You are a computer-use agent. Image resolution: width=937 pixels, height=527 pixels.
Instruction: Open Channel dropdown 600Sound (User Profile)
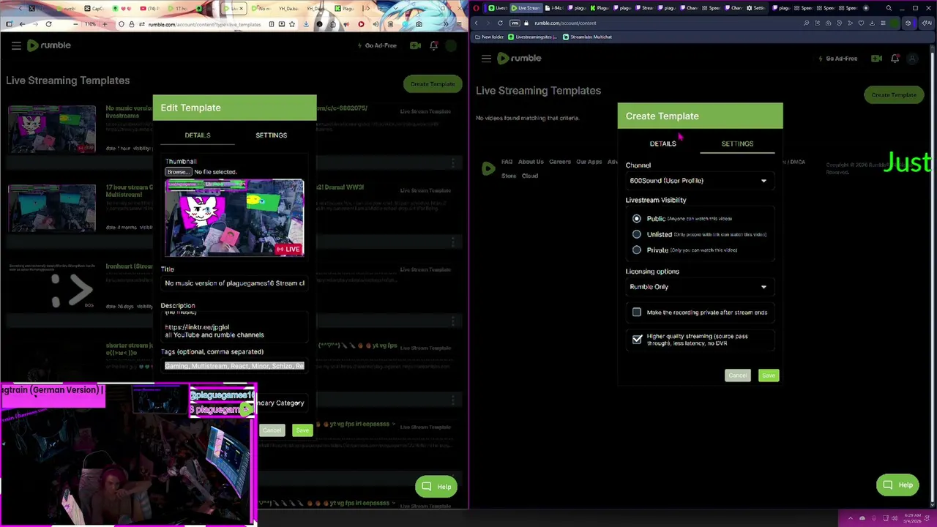(699, 181)
